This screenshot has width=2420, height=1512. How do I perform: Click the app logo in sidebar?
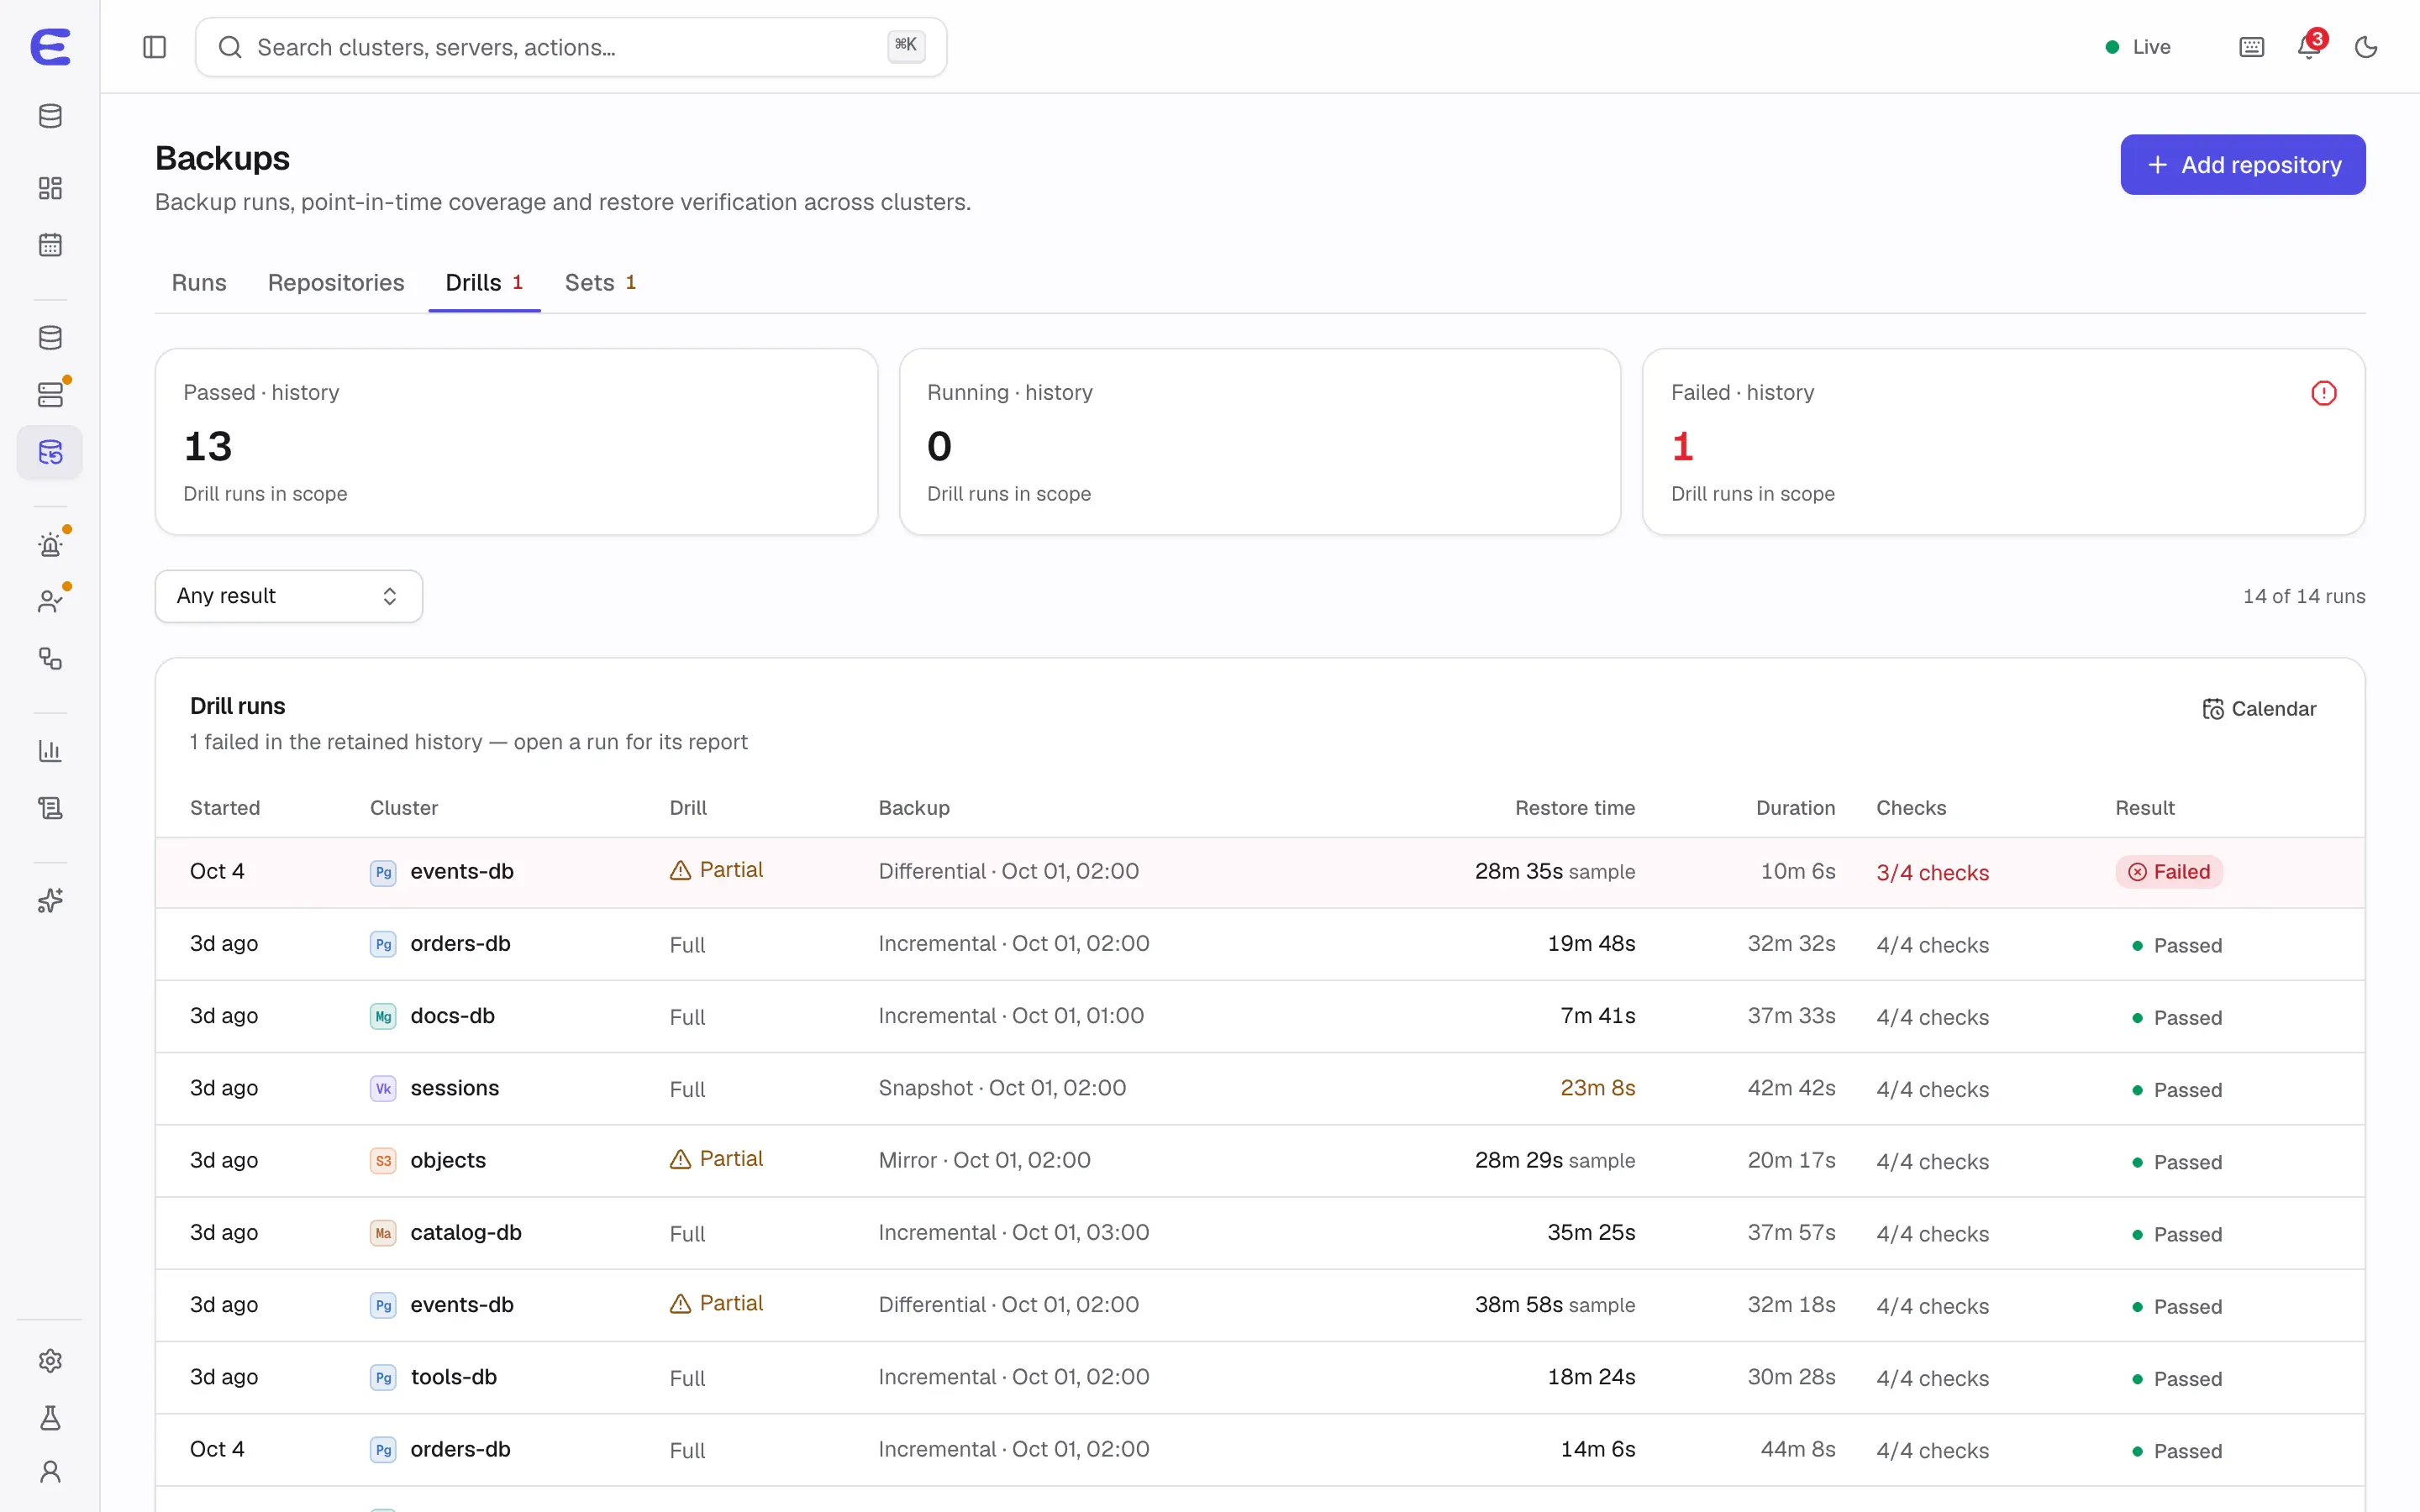[x=50, y=47]
